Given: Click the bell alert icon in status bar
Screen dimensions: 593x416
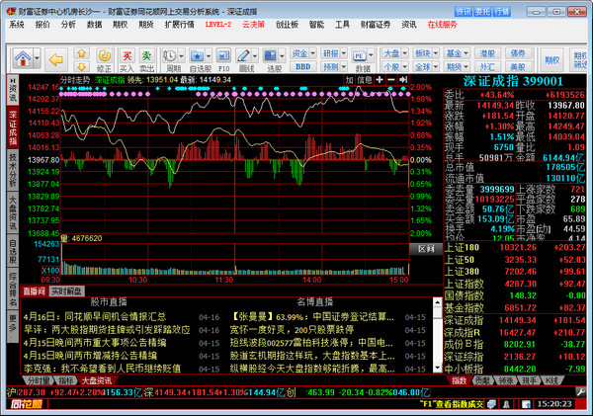Looking at the screenshot, I should [506, 404].
